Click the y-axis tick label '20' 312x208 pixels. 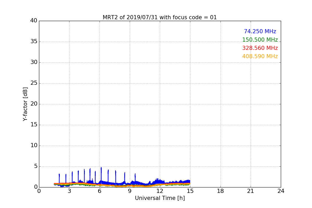(x=34, y=104)
